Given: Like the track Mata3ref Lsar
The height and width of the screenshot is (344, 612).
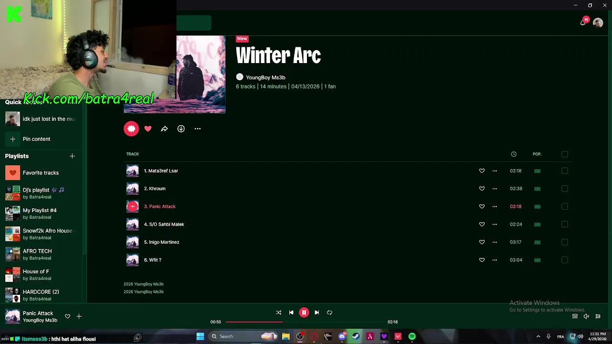Looking at the screenshot, I should 482,171.
